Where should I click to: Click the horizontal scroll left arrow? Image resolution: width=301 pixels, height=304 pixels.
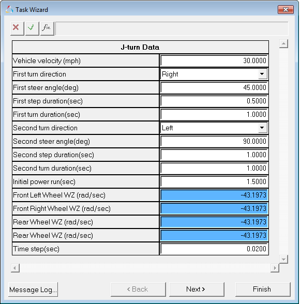(15, 268)
